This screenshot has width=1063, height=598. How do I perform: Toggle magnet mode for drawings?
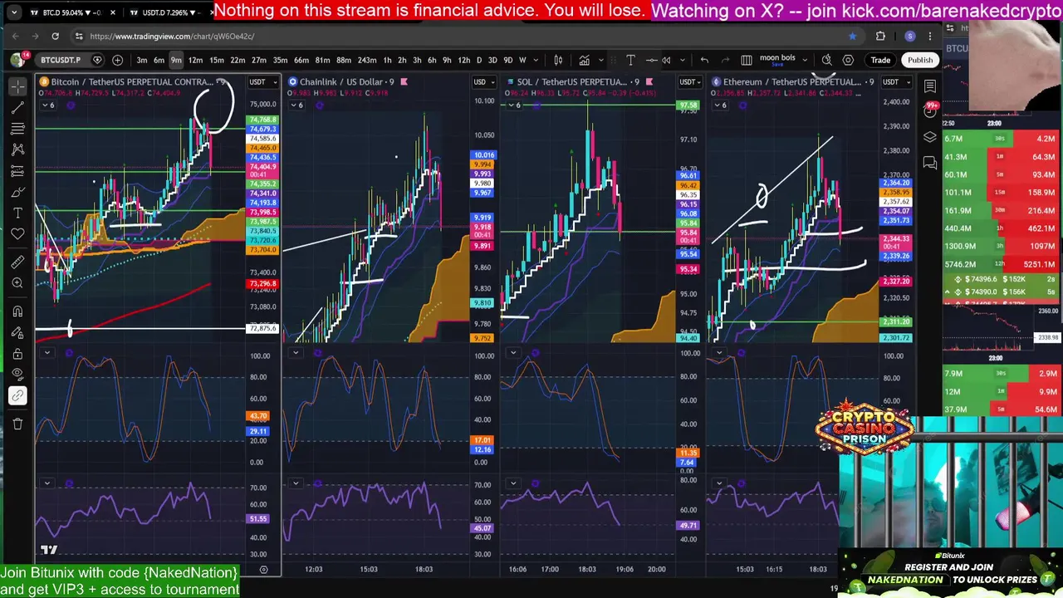17,311
